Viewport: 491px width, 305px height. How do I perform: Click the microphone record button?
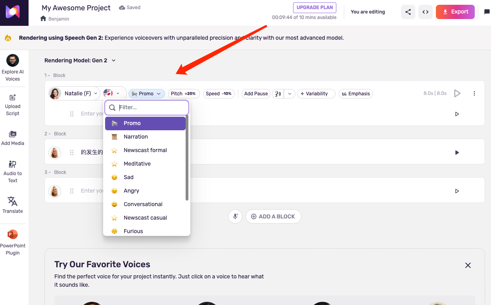(235, 216)
